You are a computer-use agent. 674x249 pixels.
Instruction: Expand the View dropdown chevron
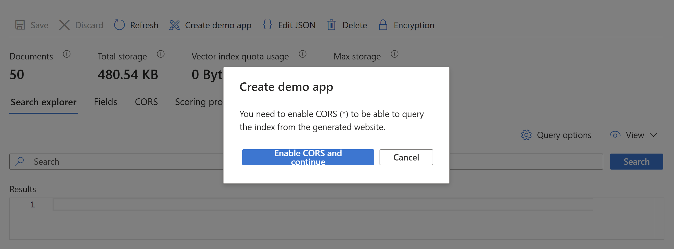click(653, 135)
